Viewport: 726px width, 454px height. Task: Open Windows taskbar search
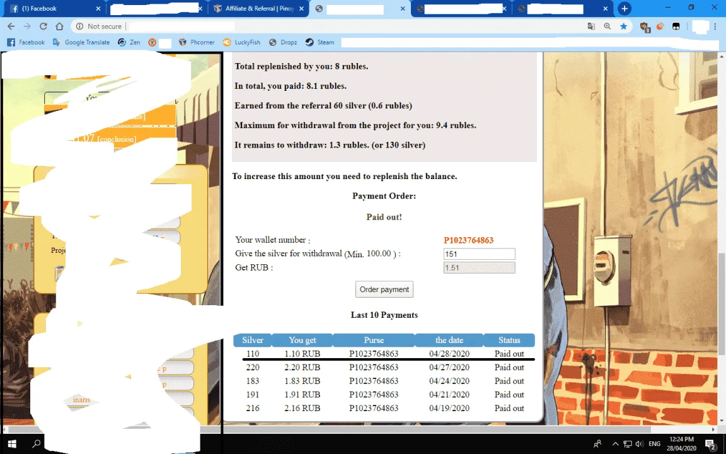point(36,444)
